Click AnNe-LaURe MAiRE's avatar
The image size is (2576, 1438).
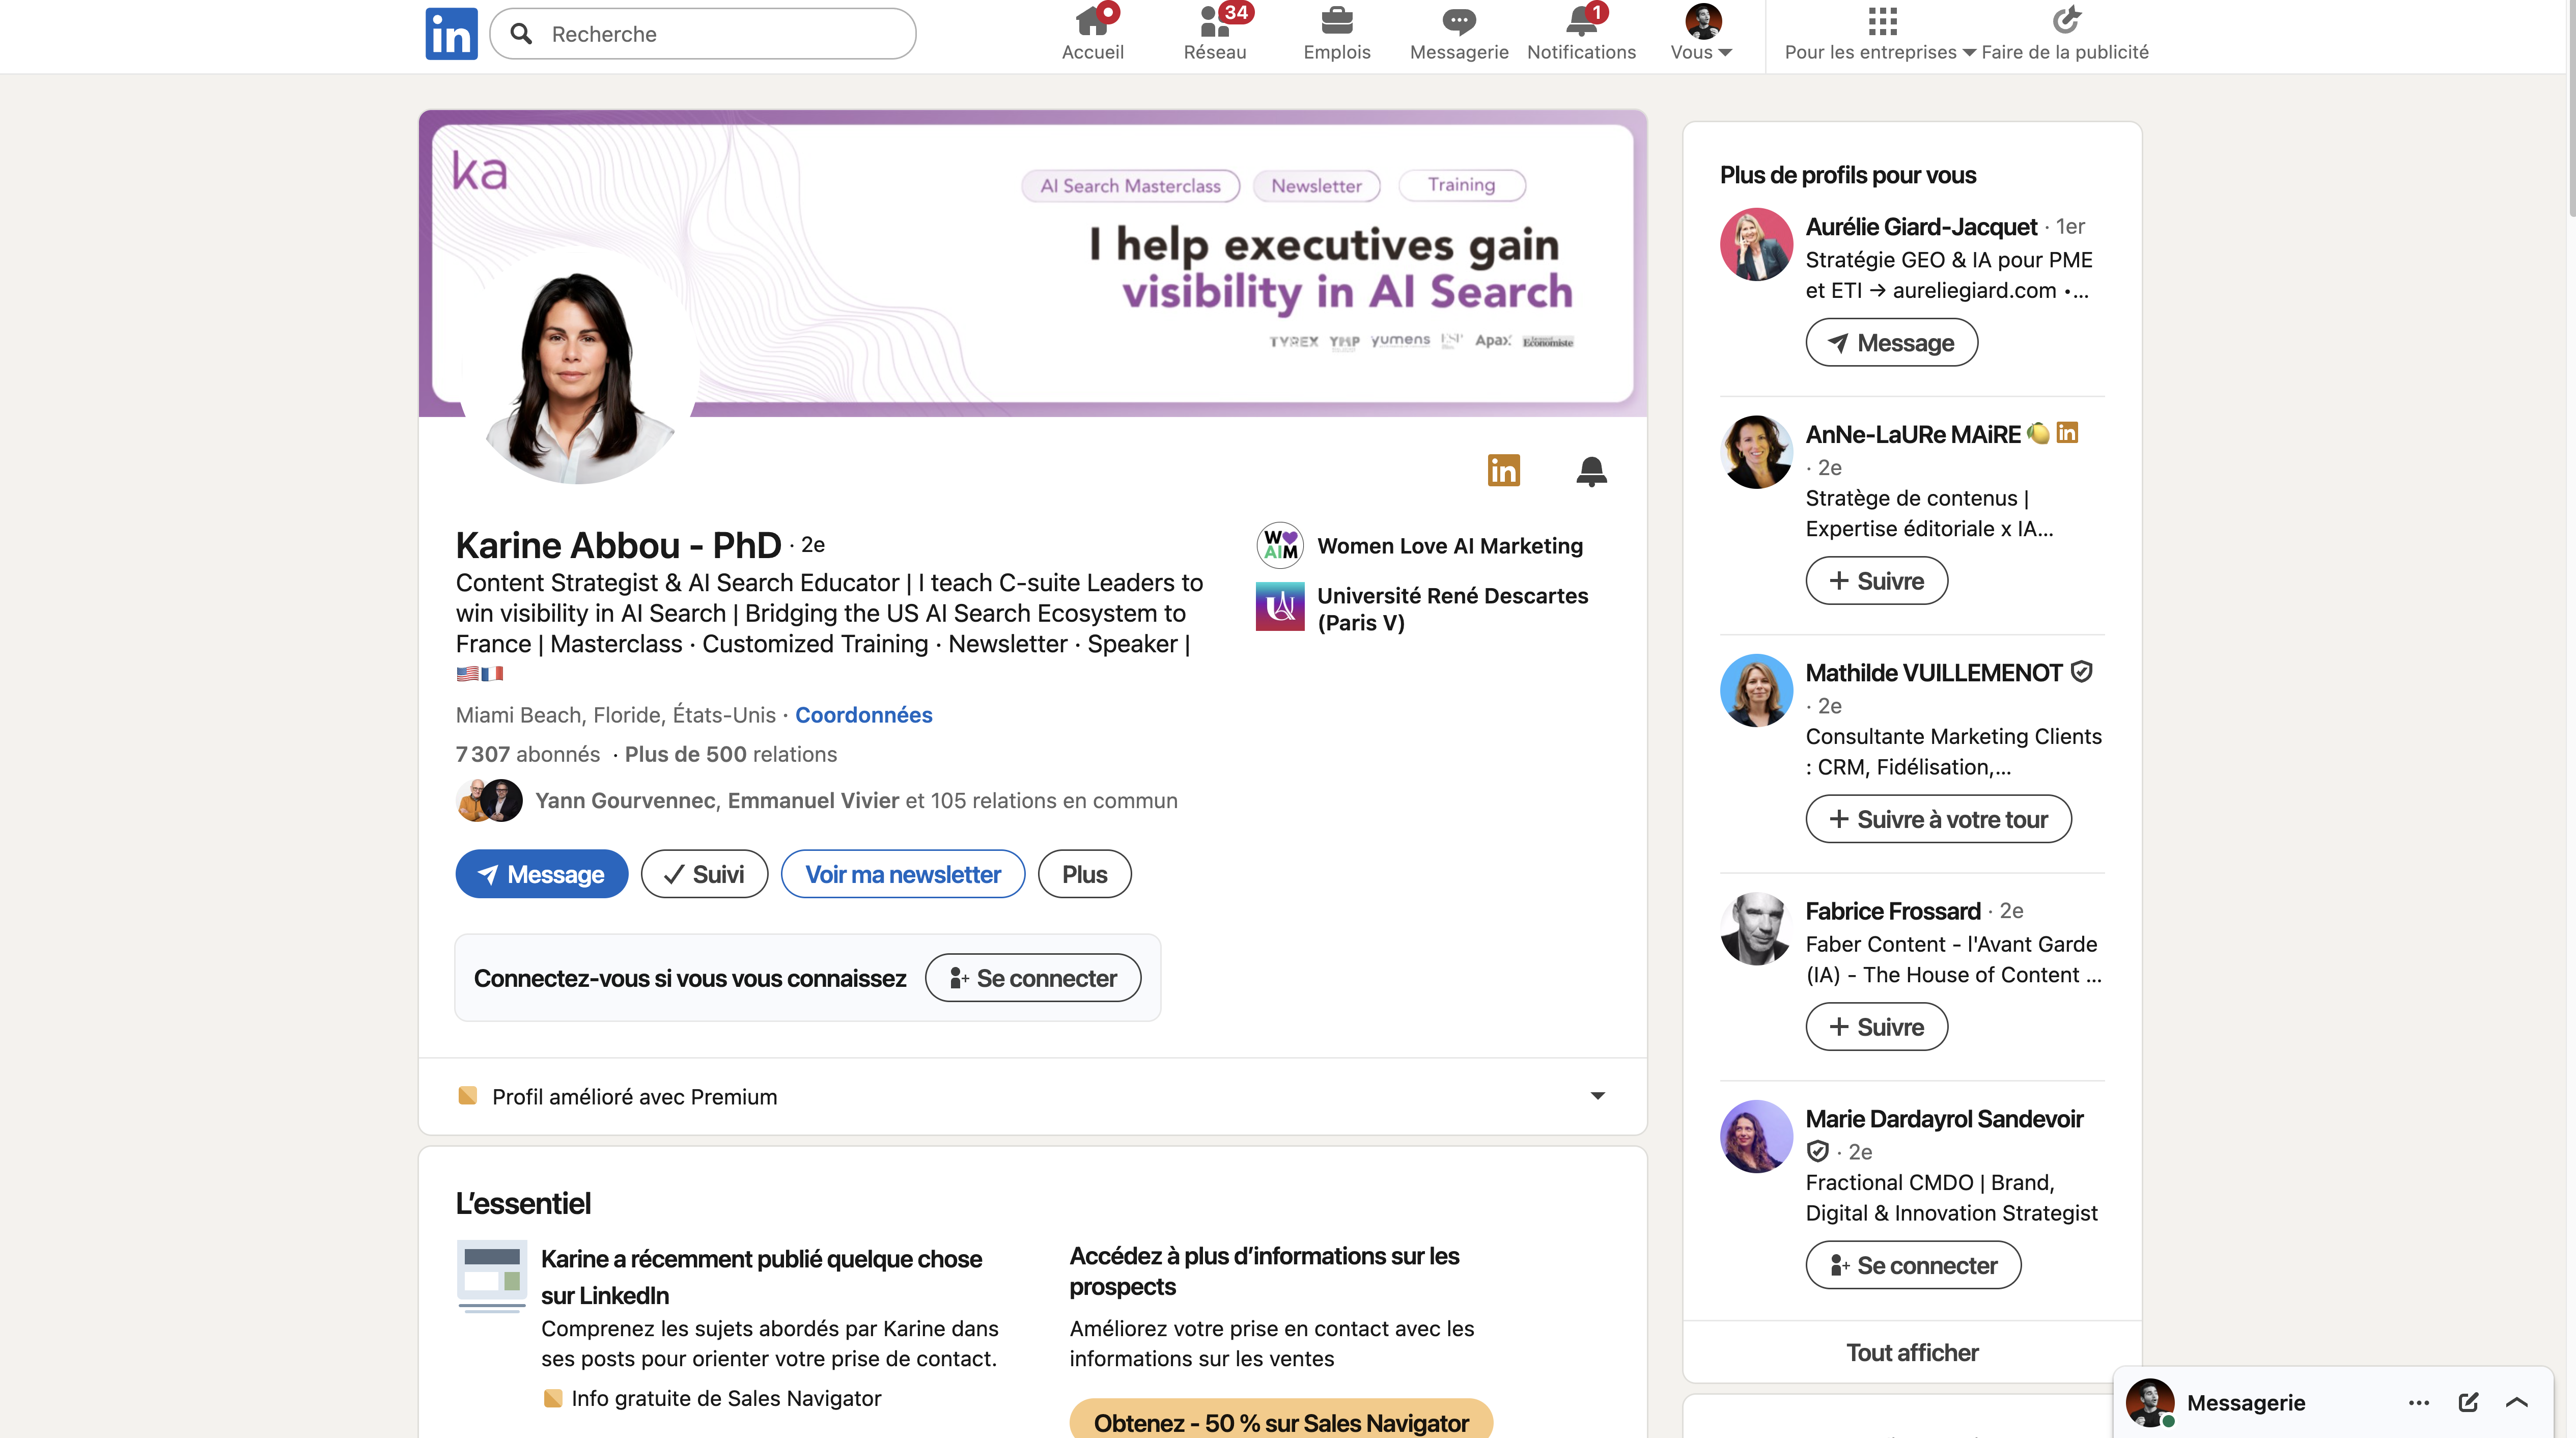point(1756,452)
